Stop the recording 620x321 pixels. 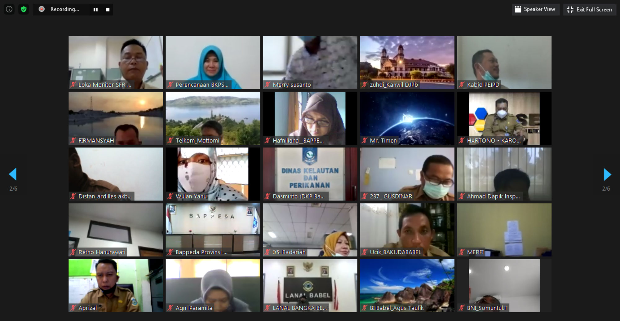[108, 10]
